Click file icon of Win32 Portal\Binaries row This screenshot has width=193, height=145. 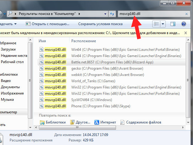[x=41, y=94]
